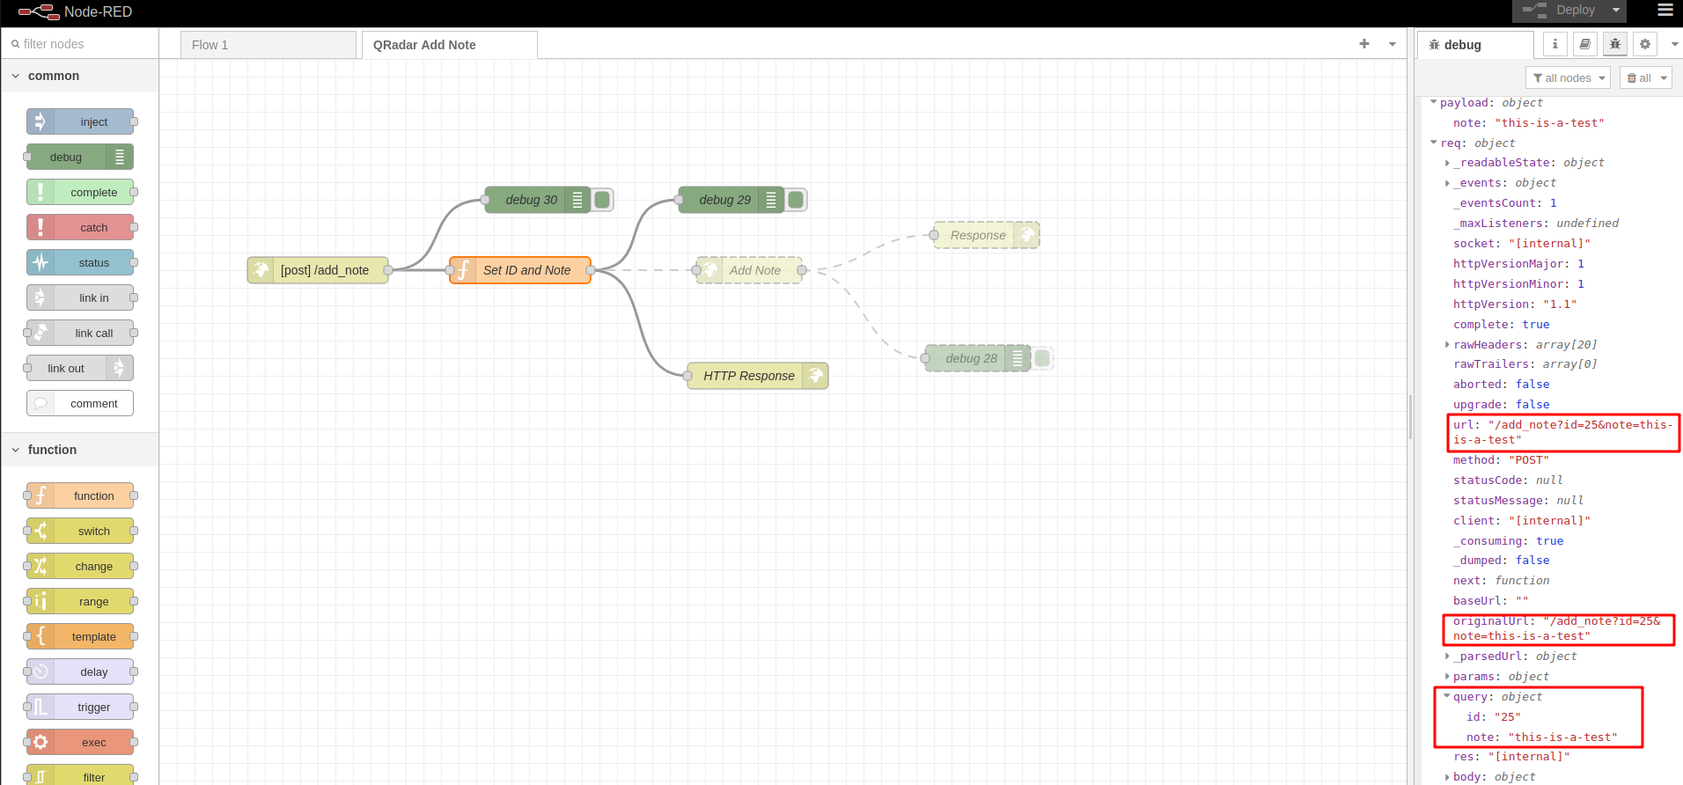Screen dimensions: 1683x785
Task: Open the help book sidebar icon
Action: (1585, 44)
